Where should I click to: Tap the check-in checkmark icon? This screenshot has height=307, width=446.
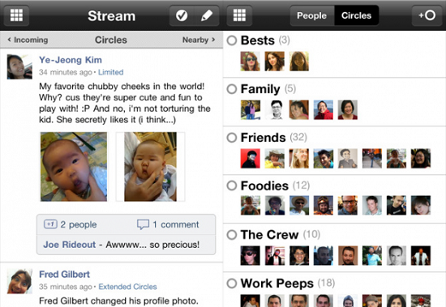pos(182,15)
